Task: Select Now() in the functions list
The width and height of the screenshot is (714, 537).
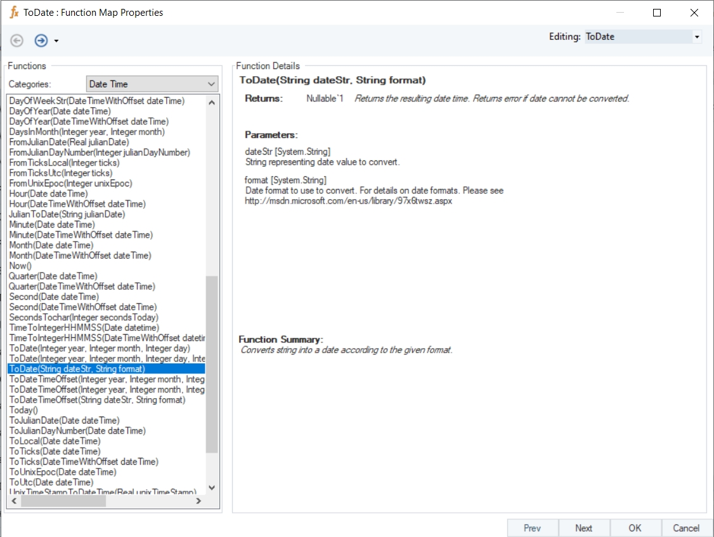Action: tap(20, 266)
